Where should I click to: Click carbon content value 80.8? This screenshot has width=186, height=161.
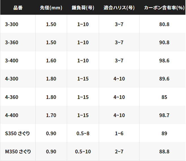(x=164, y=24)
